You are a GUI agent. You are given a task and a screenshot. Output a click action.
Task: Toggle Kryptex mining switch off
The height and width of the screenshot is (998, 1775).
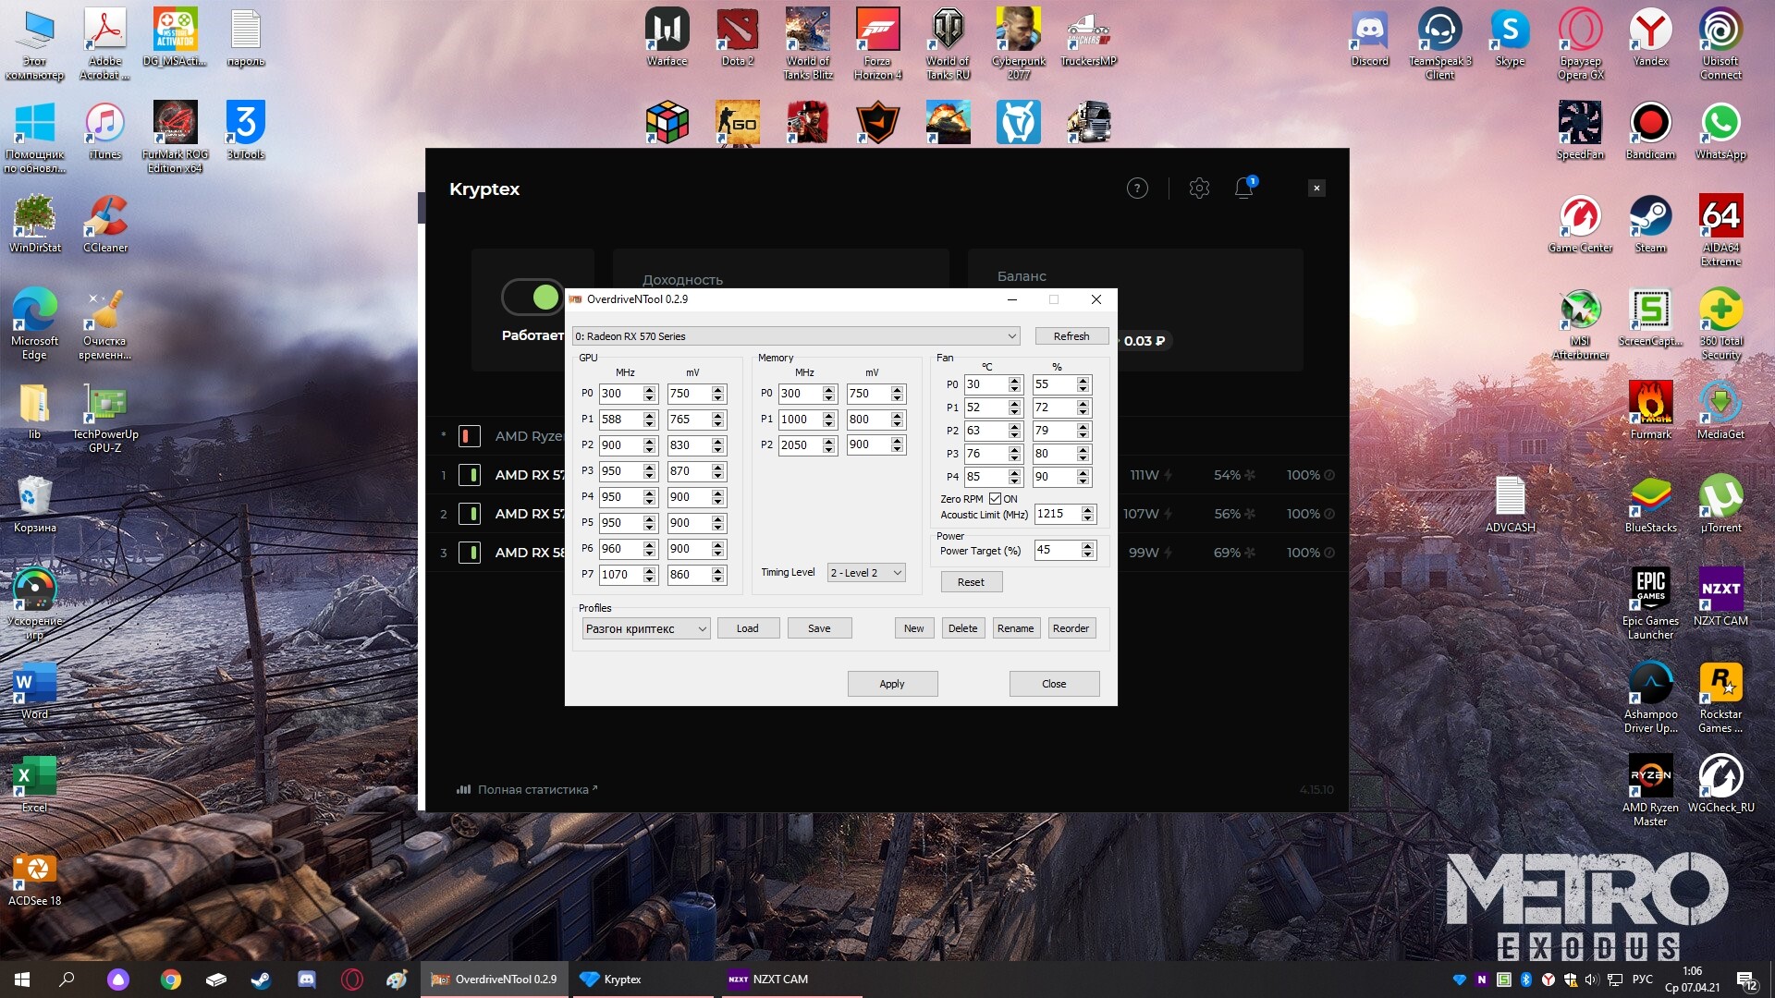(532, 297)
